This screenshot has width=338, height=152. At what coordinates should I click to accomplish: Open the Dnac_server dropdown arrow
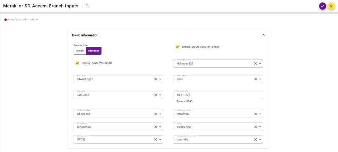click(260, 79)
